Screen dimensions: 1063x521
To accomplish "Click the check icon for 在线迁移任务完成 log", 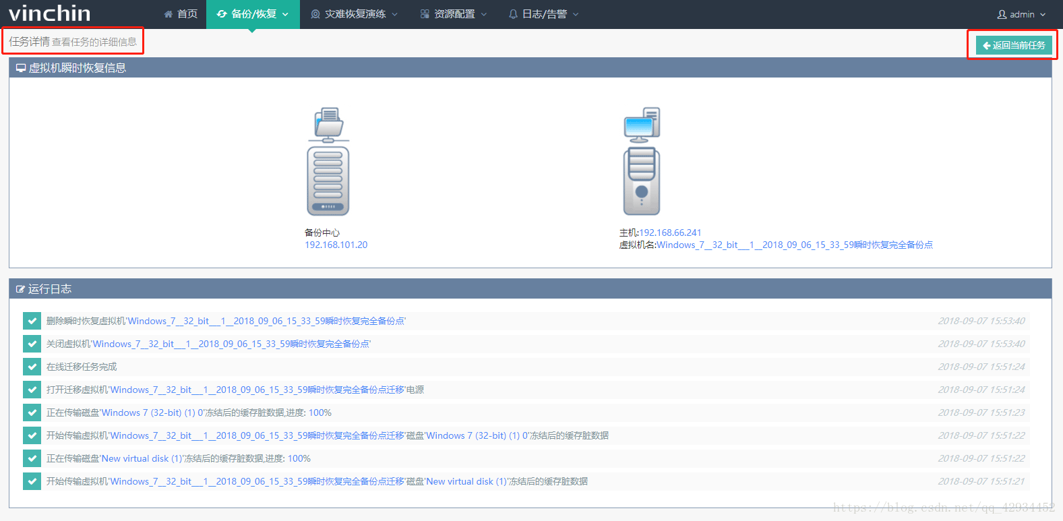I will (x=32, y=367).
